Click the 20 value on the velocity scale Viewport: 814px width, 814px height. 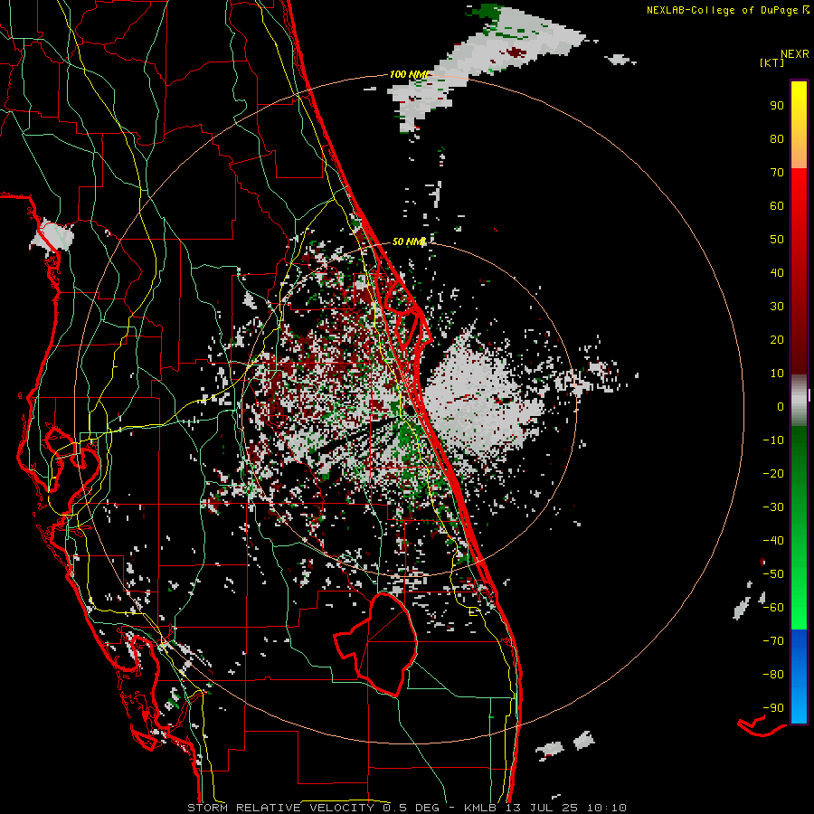tap(777, 339)
